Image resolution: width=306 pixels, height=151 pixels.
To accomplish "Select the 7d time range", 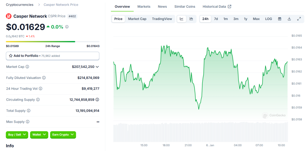I will 216,19.
